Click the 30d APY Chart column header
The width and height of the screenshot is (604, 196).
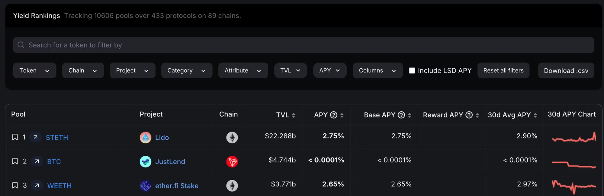(572, 114)
